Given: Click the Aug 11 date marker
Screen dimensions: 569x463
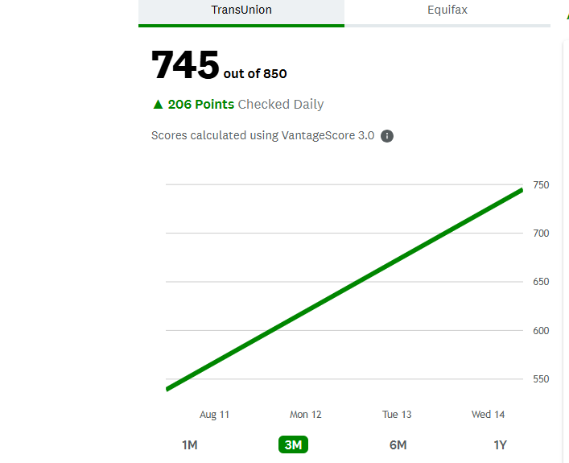Looking at the screenshot, I should (214, 415).
